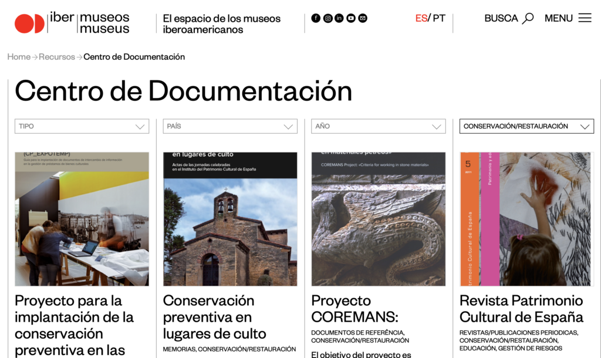
Task: Expand the PAÍS filter dropdown
Action: pos(230,126)
